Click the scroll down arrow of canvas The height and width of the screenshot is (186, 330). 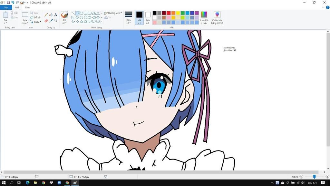328,169
